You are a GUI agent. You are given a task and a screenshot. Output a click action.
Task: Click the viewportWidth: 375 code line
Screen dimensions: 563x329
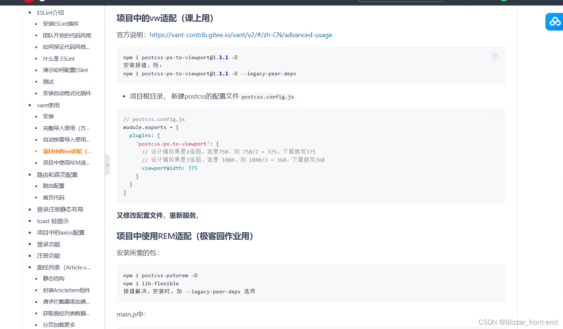pyautogui.click(x=169, y=168)
